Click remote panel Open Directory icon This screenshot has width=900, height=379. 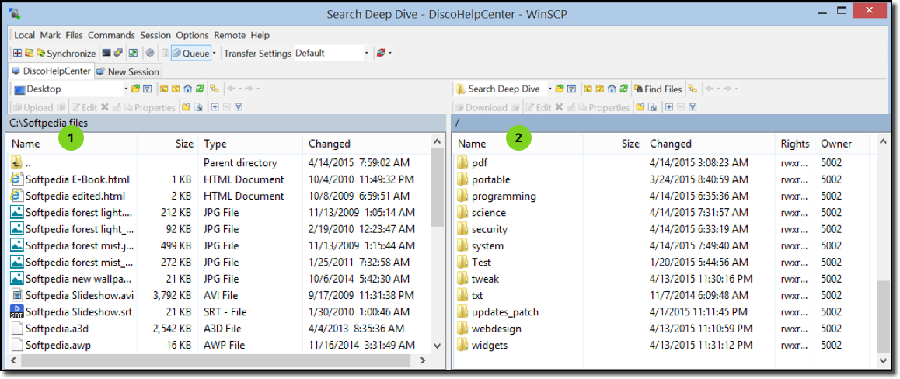pos(560,89)
